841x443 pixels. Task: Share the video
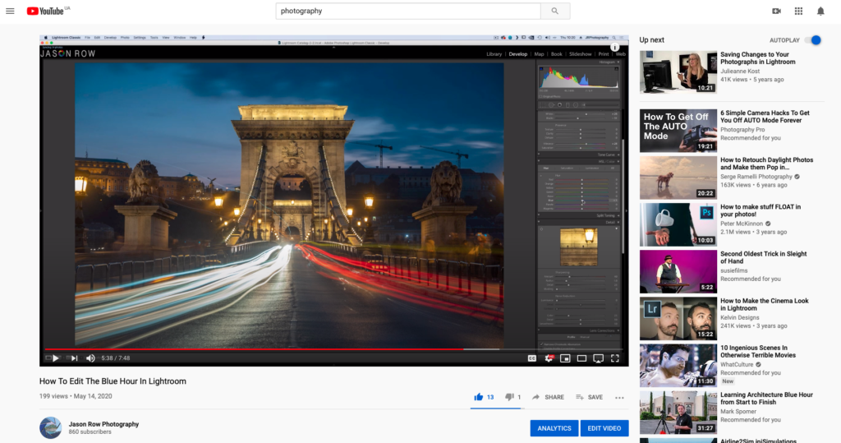coord(548,397)
